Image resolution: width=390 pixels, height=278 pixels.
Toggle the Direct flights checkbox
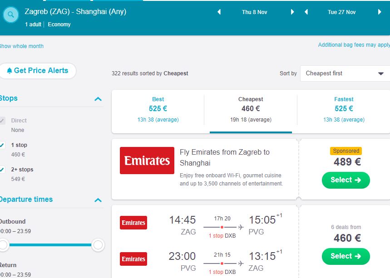[3, 121]
